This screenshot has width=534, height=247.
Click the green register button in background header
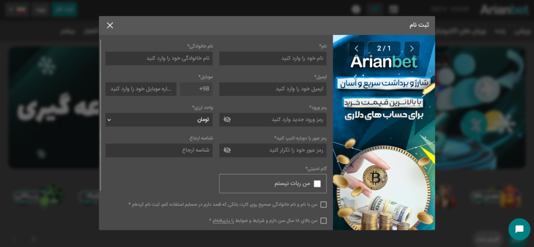click(x=64, y=9)
